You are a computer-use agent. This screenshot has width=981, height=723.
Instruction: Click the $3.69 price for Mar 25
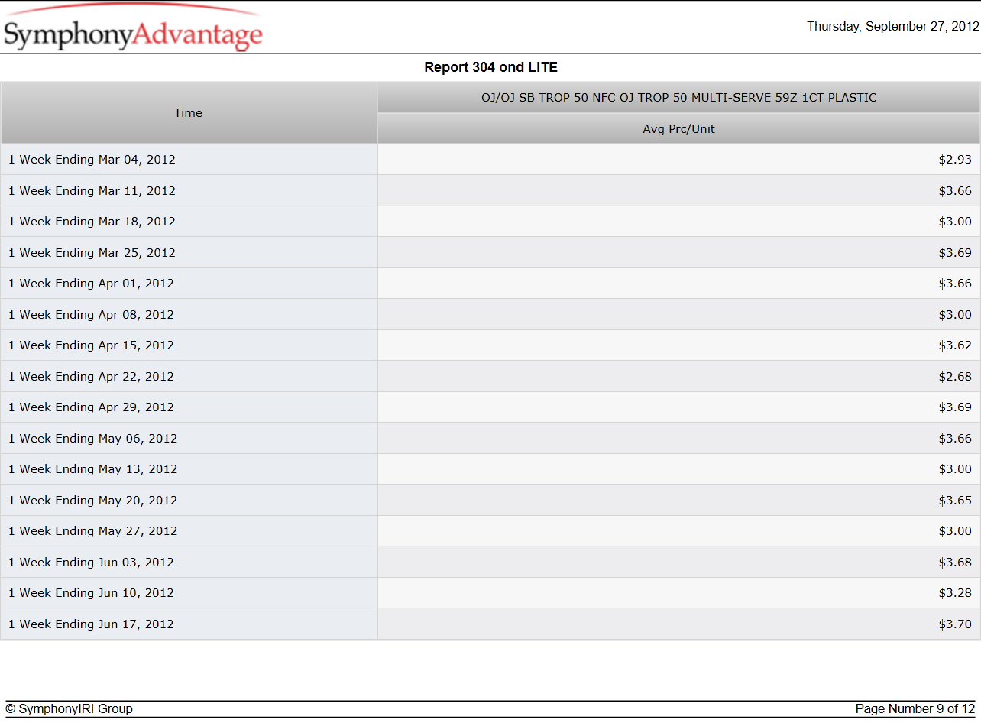955,253
